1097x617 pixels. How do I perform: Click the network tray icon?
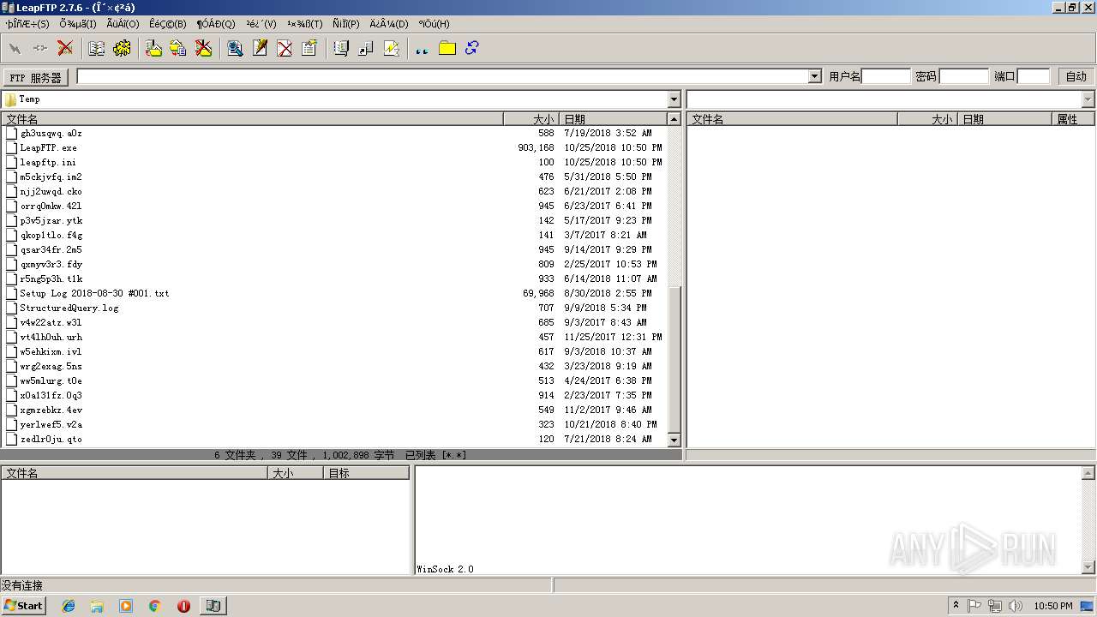click(x=994, y=606)
